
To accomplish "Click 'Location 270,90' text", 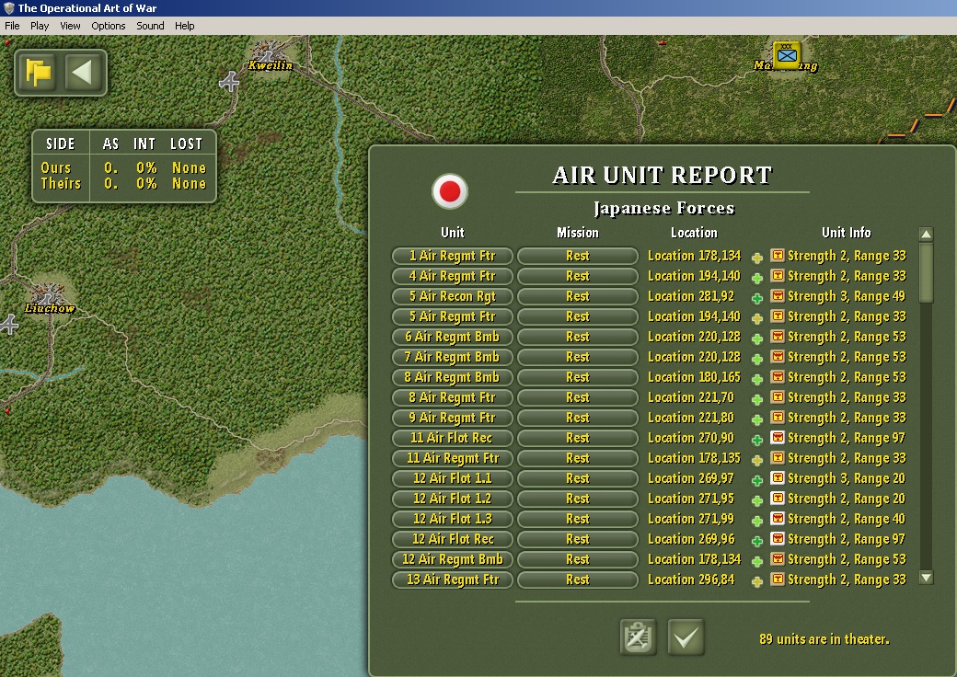I will point(691,438).
